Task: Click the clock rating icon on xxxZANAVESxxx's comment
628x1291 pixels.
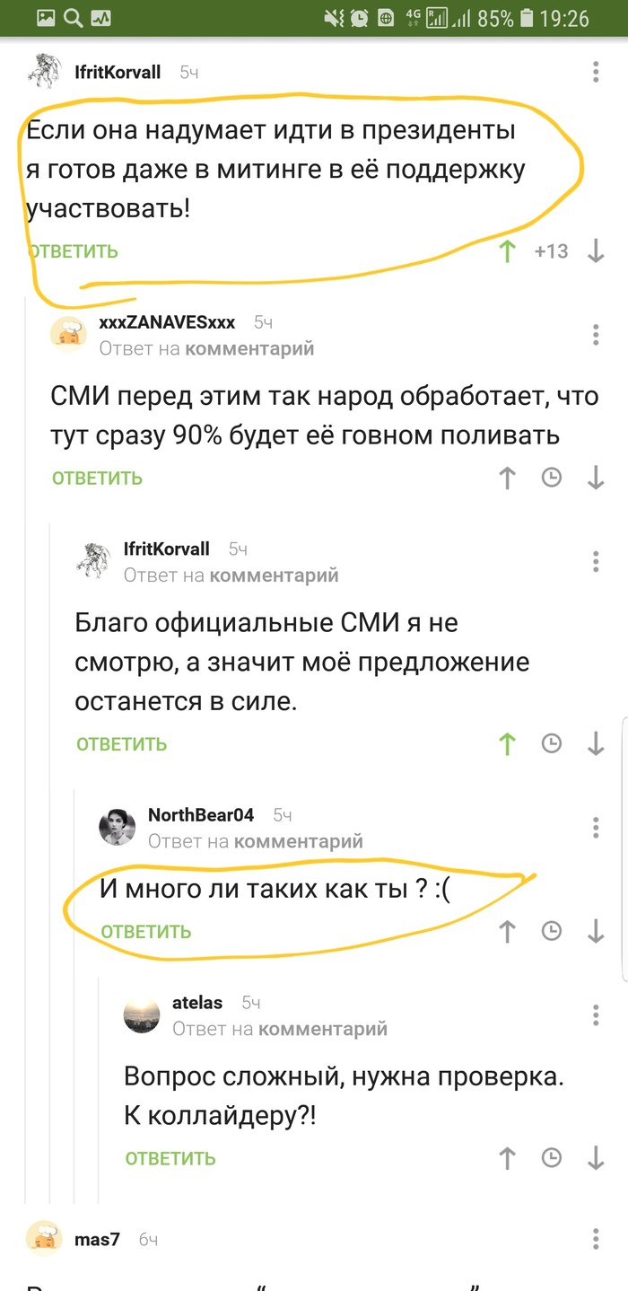Action: point(552,478)
